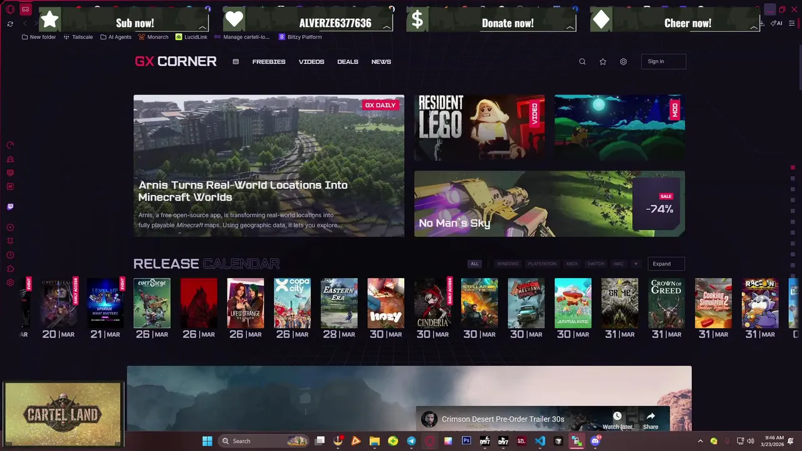Open the VIDEOS menu
Screen dimensions: 802x451
tap(311, 61)
